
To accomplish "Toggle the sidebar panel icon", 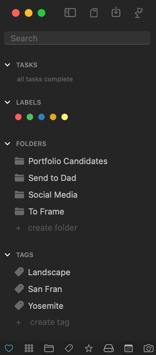I will point(70,13).
